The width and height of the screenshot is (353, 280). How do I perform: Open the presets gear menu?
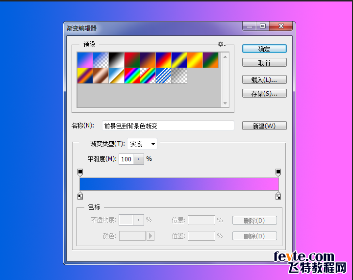coord(221,44)
